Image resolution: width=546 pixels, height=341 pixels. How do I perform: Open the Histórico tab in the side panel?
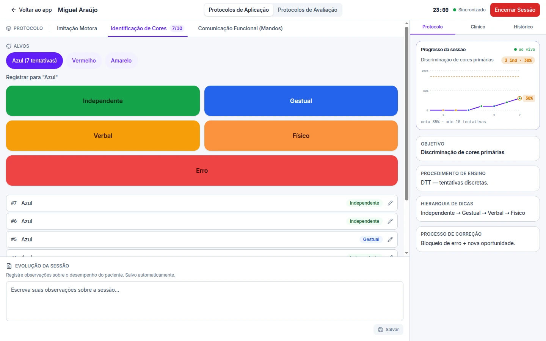click(523, 27)
